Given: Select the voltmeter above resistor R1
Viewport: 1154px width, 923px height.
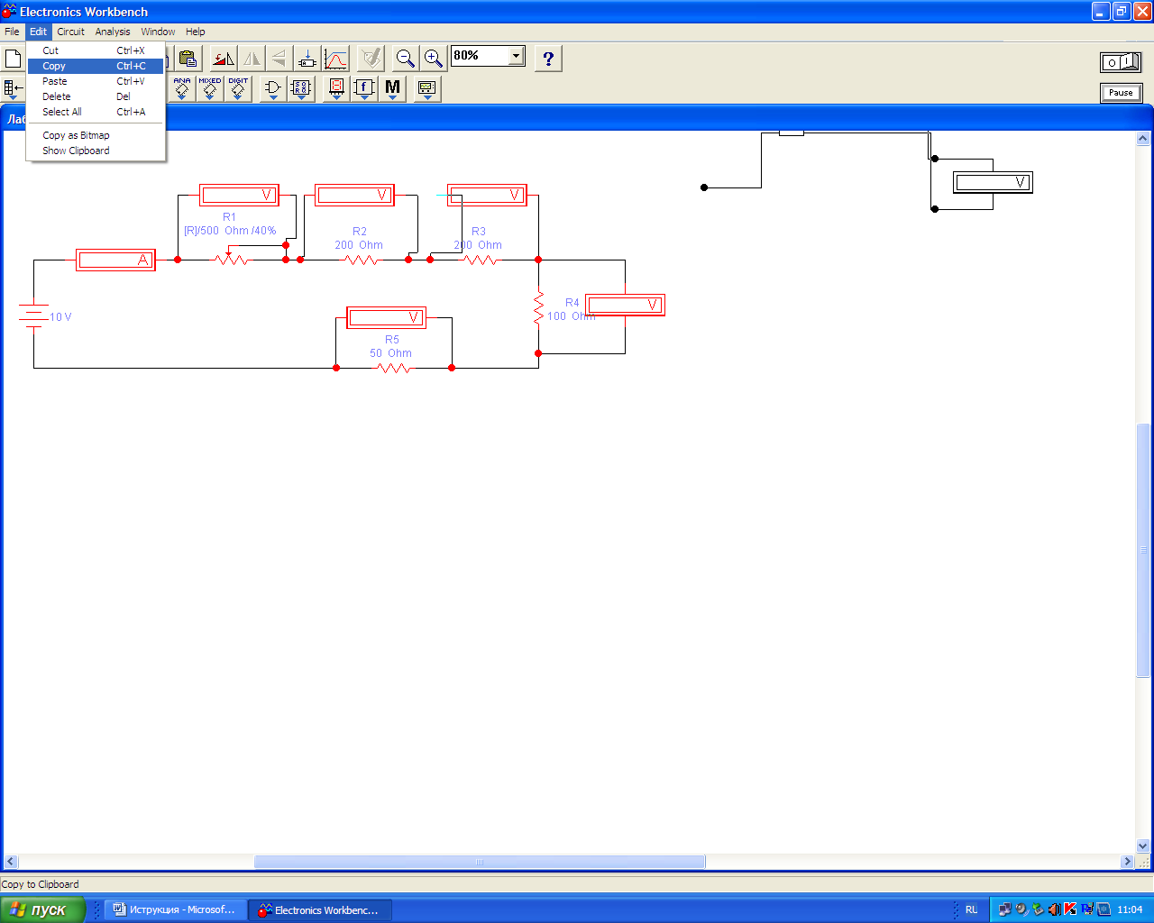Looking at the screenshot, I should (239, 195).
